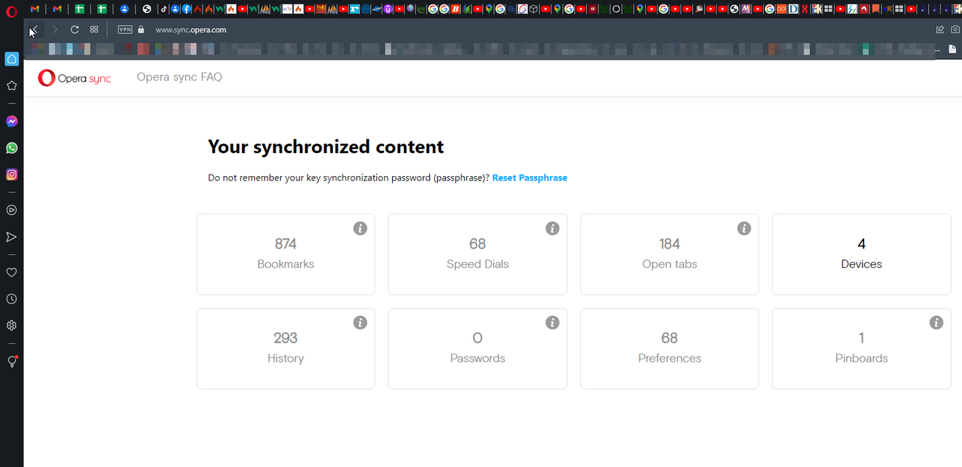Open the 0 Passwords card
This screenshot has height=467, width=962.
[x=478, y=348]
